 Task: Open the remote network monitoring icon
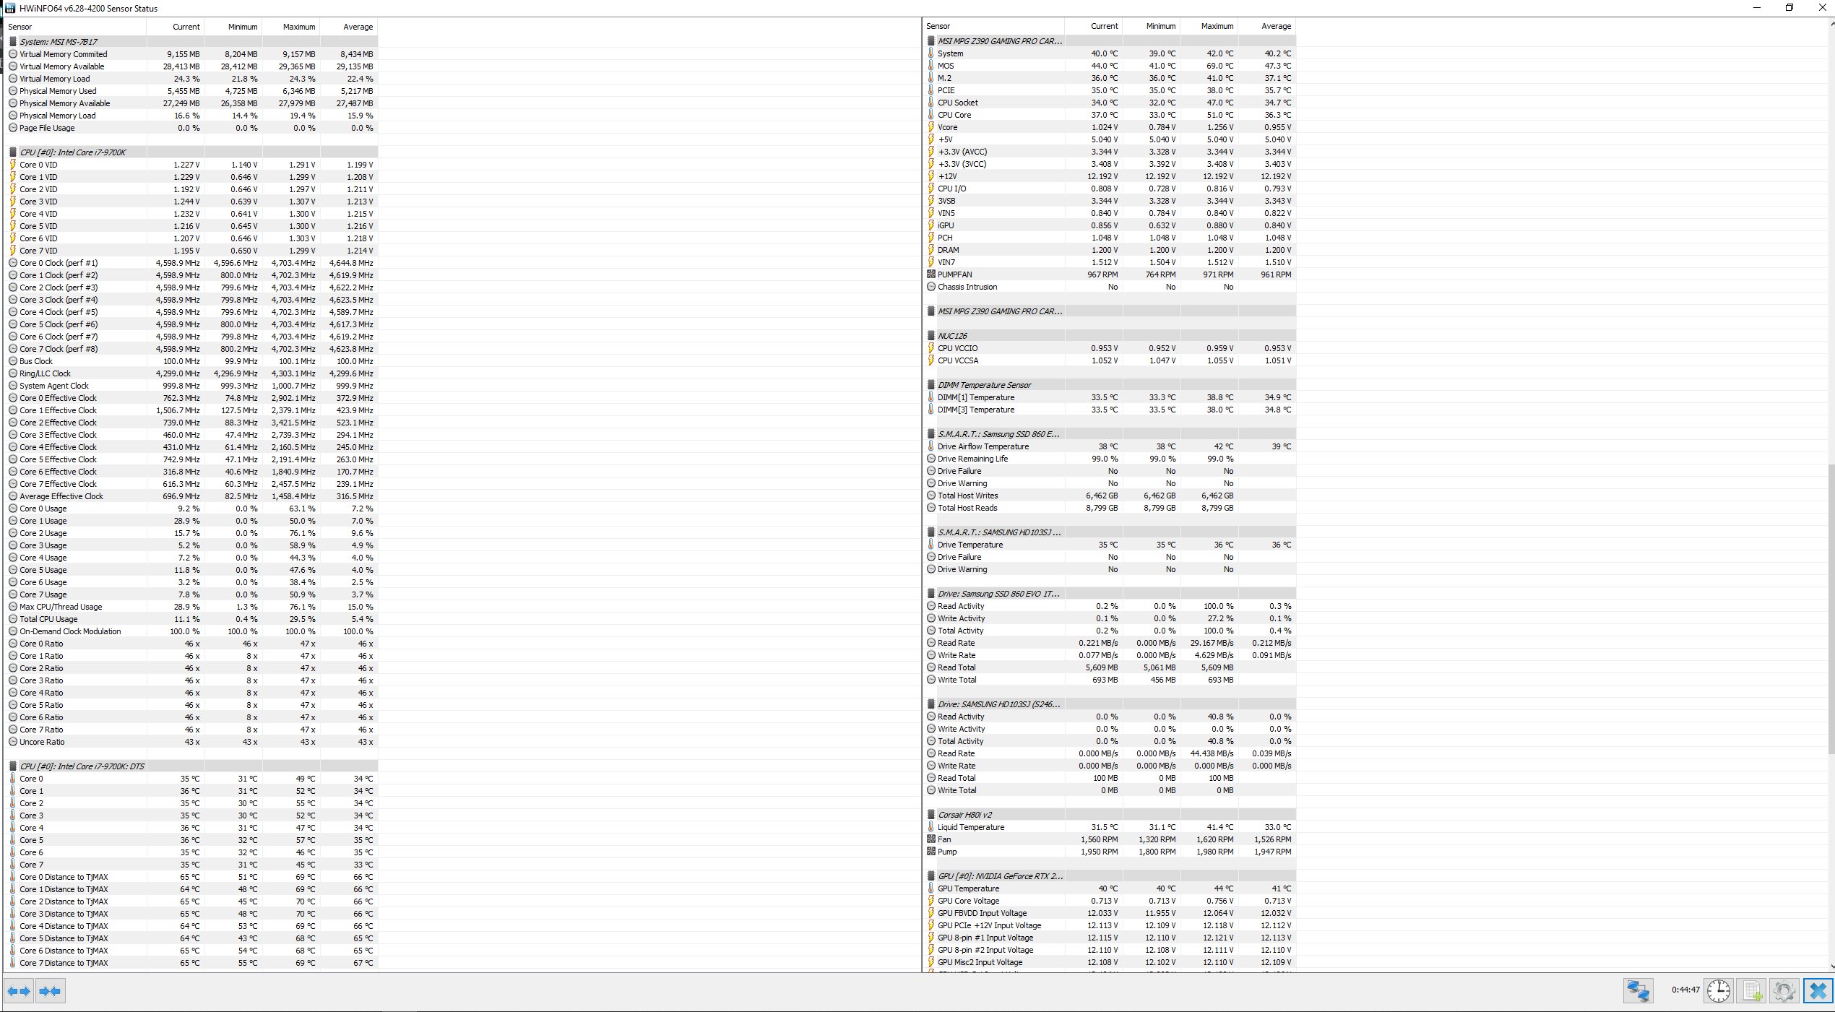click(x=1637, y=990)
